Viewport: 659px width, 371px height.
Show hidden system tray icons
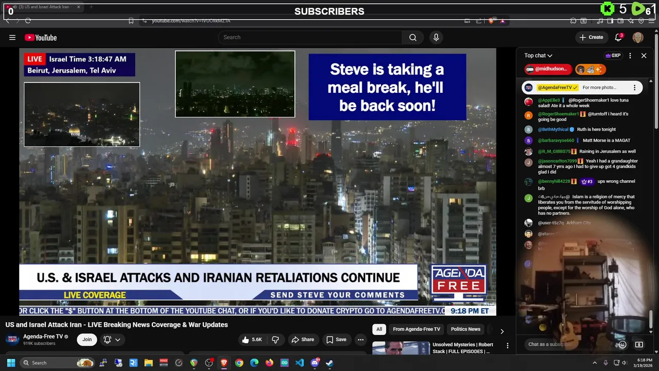click(x=595, y=363)
